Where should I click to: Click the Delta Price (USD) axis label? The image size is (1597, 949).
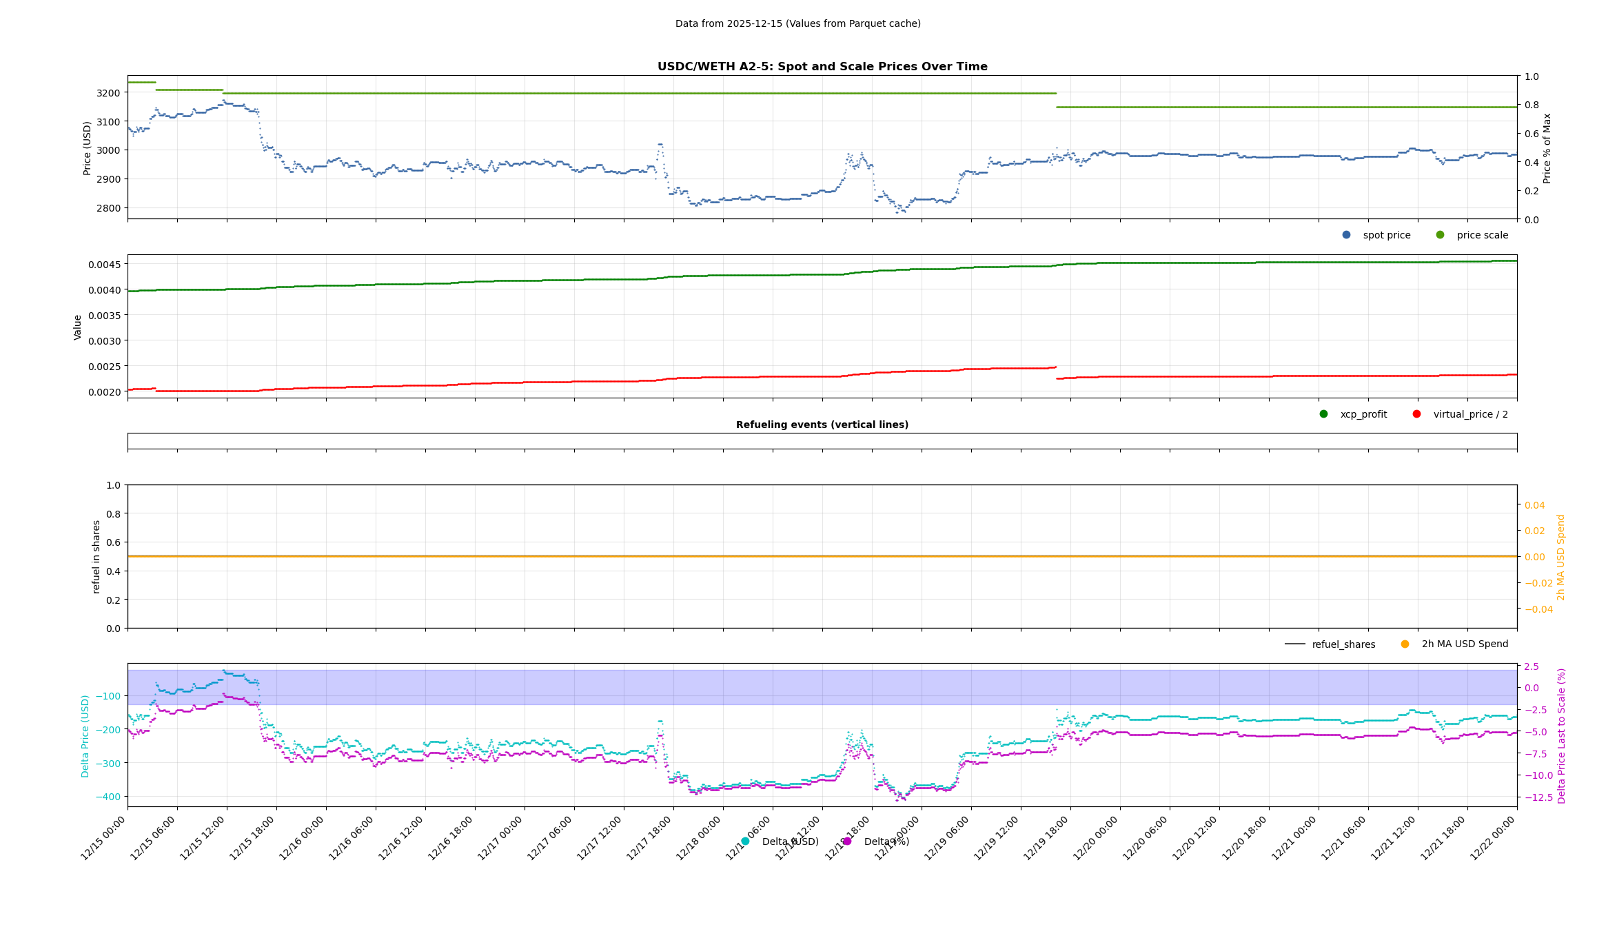pos(85,736)
